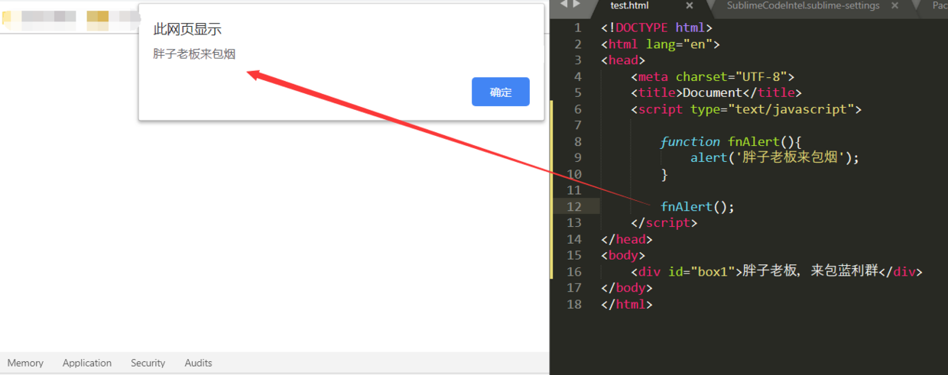948x375 pixels.
Task: Click the title Document line
Action: 716,93
